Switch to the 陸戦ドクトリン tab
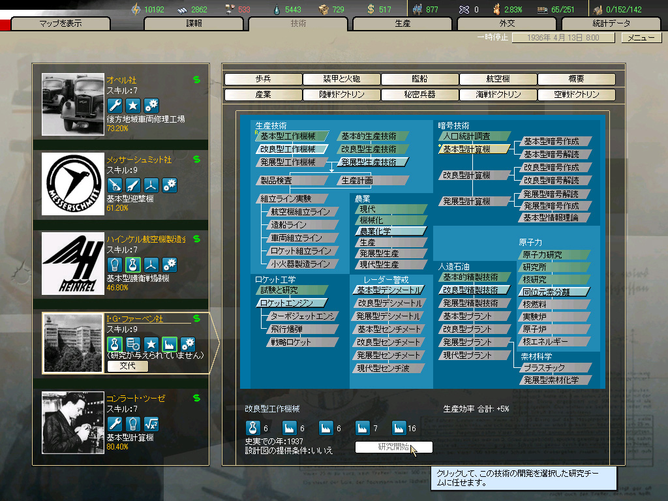 coord(342,95)
